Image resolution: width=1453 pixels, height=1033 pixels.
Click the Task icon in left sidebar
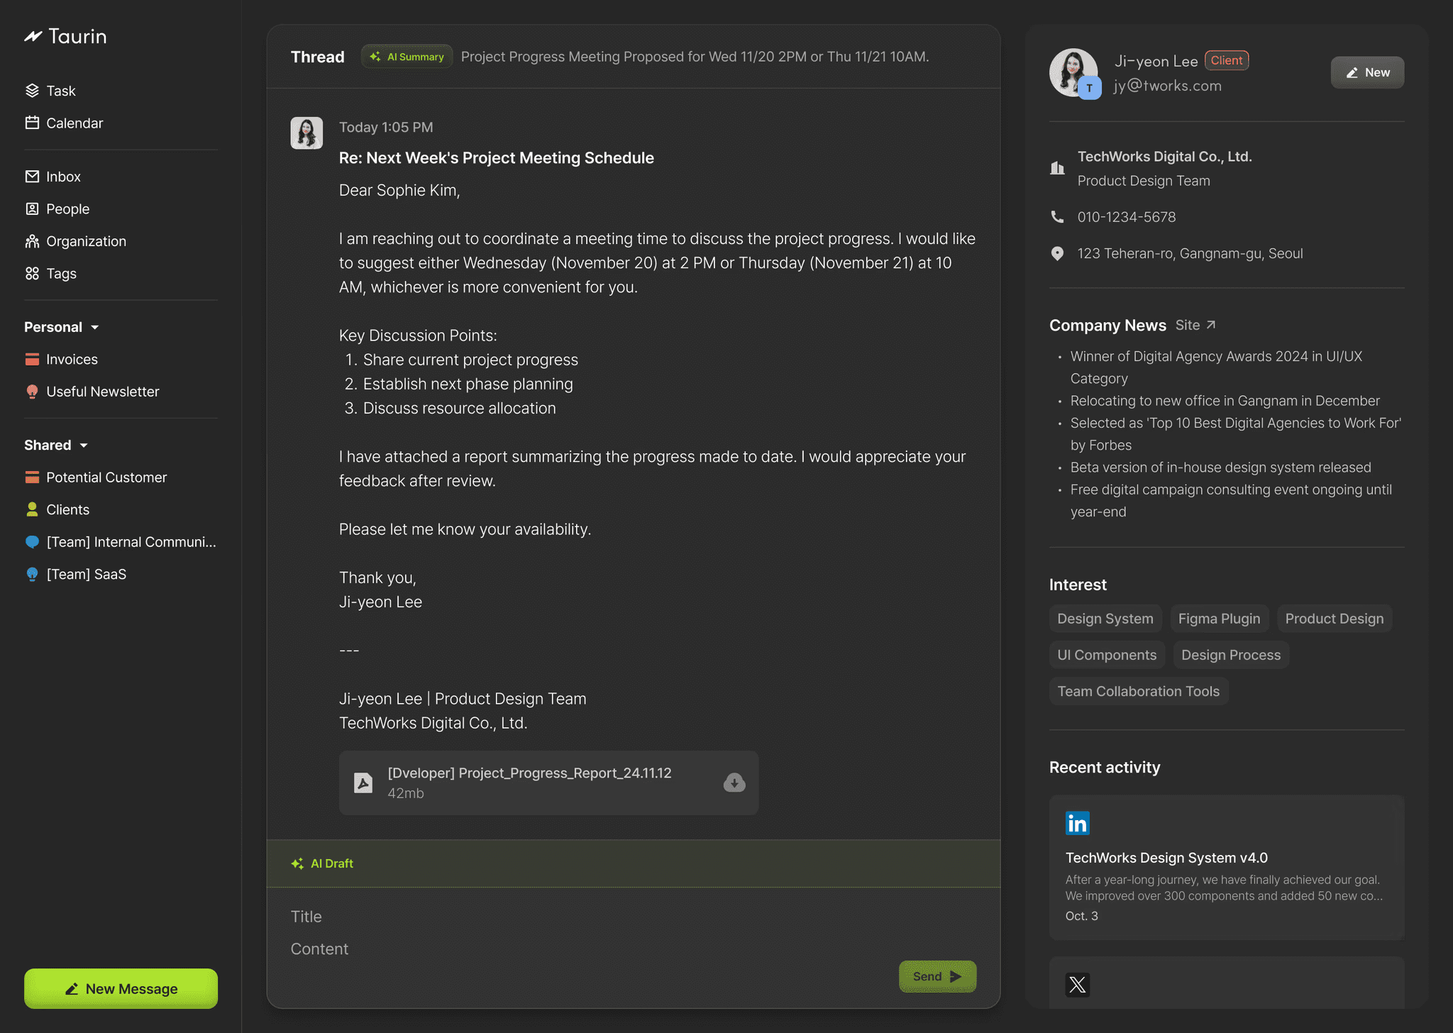(x=33, y=89)
